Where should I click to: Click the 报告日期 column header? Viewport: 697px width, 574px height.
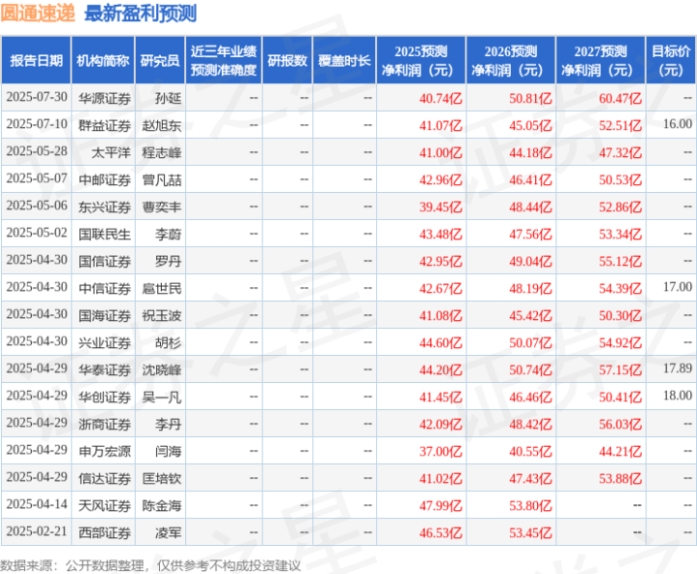pyautogui.click(x=36, y=60)
